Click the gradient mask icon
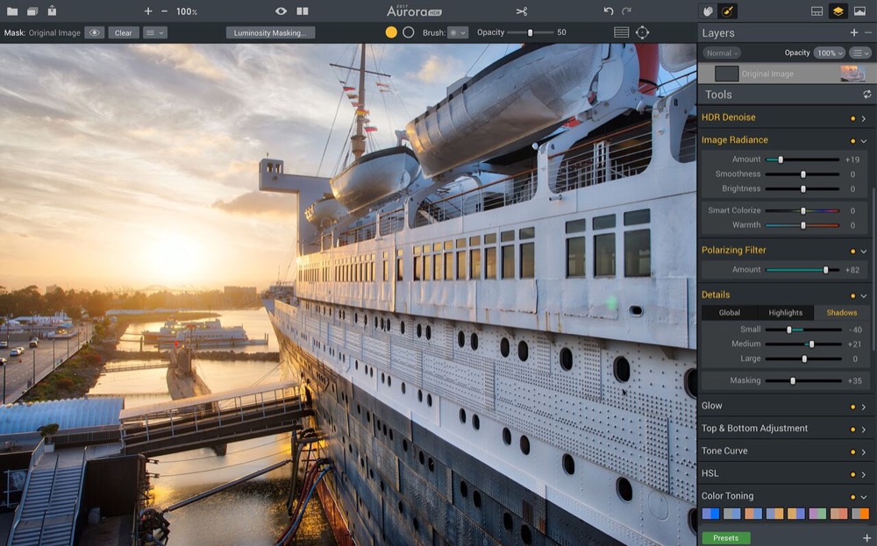The width and height of the screenshot is (877, 546). pyautogui.click(x=621, y=32)
